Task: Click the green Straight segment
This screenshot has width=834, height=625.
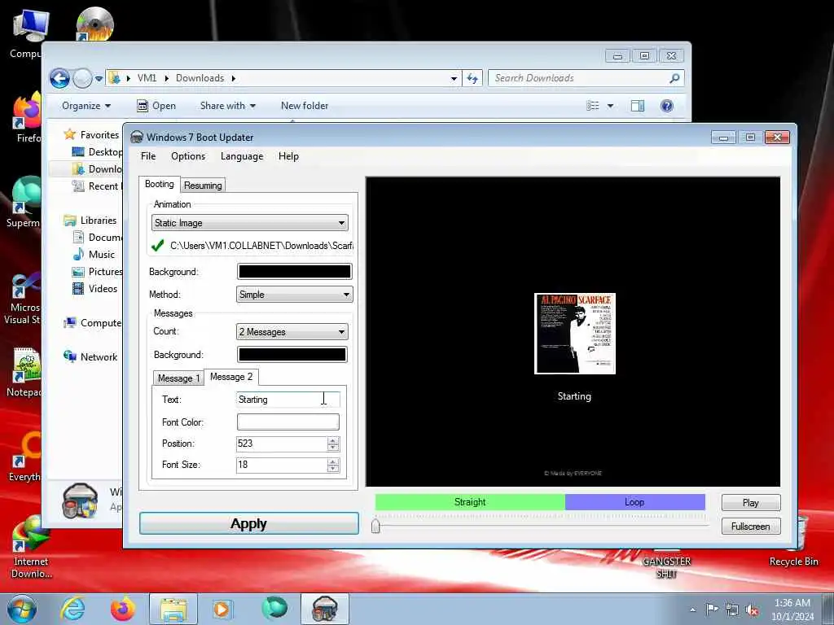Action: point(470,501)
